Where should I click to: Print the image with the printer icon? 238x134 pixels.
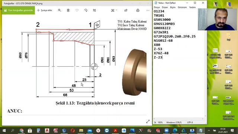138,10
